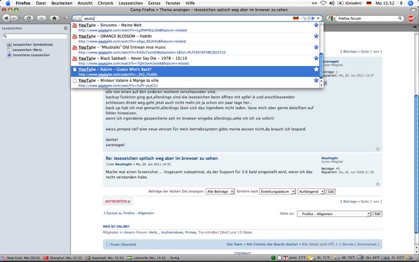This screenshot has height=262, width=419.
Task: Open the Hilfe menu
Action: click(x=190, y=3)
